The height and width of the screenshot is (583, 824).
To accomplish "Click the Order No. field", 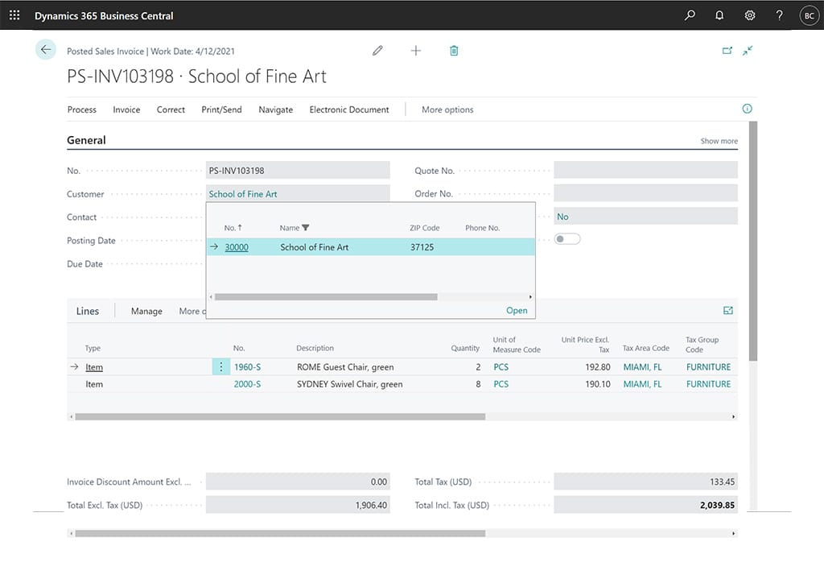I will pos(646,193).
